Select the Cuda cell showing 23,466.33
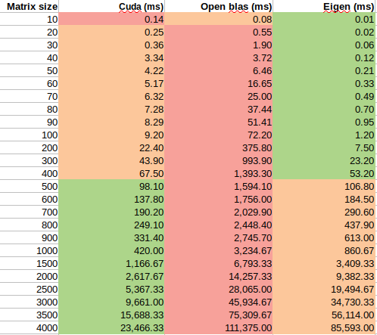The image size is (377, 335). click(111, 327)
